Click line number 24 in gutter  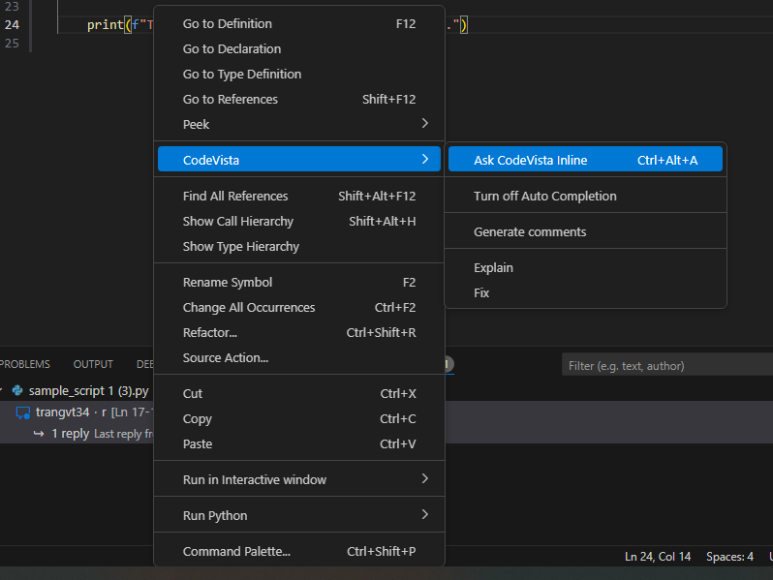(x=12, y=24)
